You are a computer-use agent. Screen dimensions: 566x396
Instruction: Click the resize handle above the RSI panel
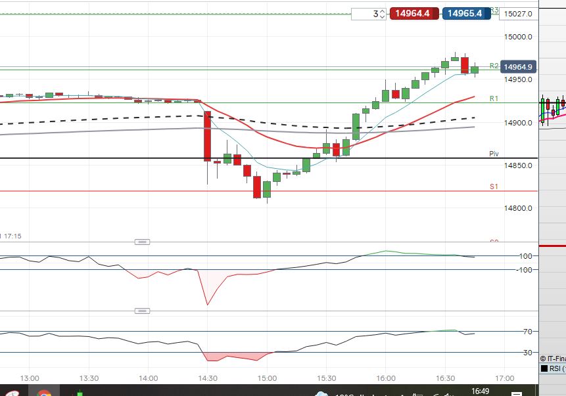(142, 311)
